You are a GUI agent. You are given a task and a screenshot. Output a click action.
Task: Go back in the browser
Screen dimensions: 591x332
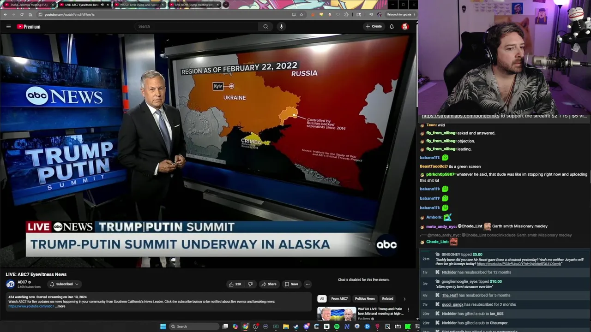pos(5,14)
